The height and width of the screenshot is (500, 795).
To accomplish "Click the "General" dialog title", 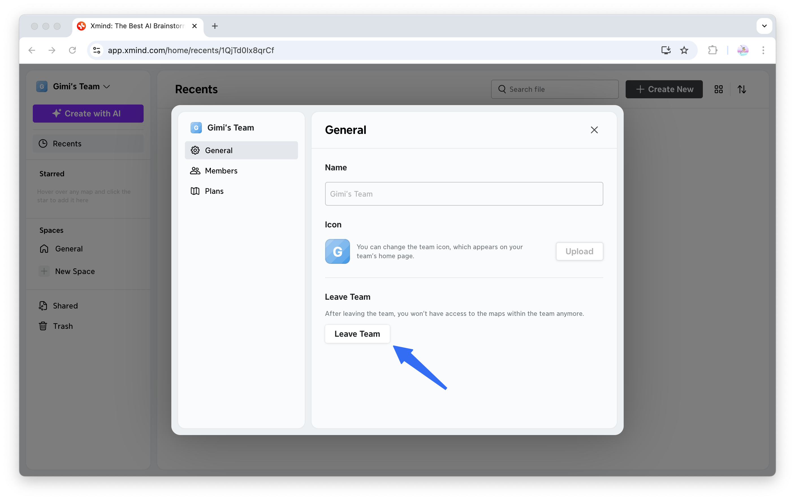I will click(346, 130).
